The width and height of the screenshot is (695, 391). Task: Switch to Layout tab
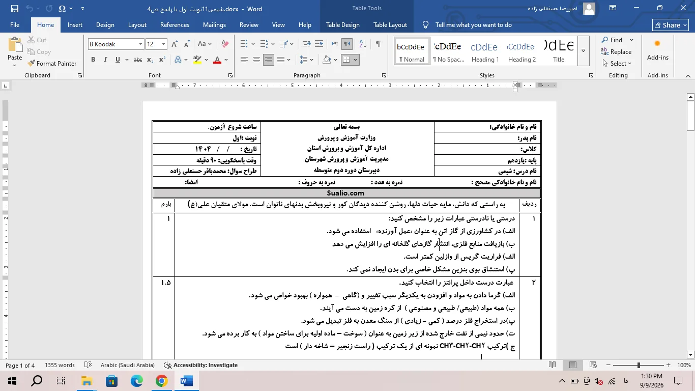click(x=137, y=25)
